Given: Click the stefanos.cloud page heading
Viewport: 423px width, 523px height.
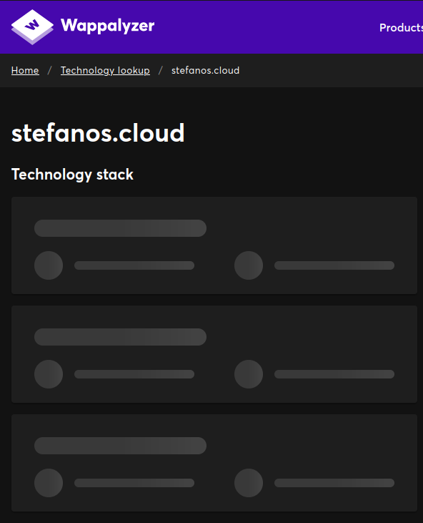Looking at the screenshot, I should tap(98, 133).
